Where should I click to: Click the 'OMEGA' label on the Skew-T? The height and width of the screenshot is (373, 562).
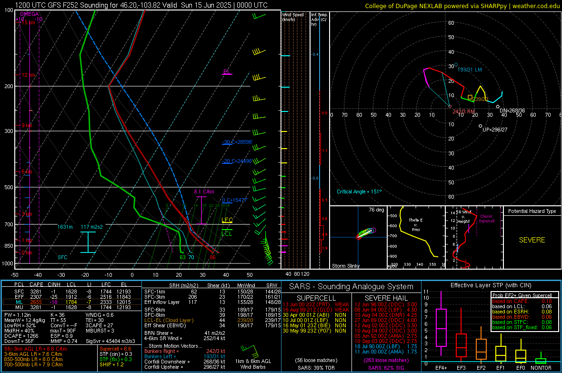pos(30,14)
